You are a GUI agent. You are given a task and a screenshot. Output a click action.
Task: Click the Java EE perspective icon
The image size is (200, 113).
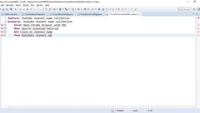pos(199,9)
